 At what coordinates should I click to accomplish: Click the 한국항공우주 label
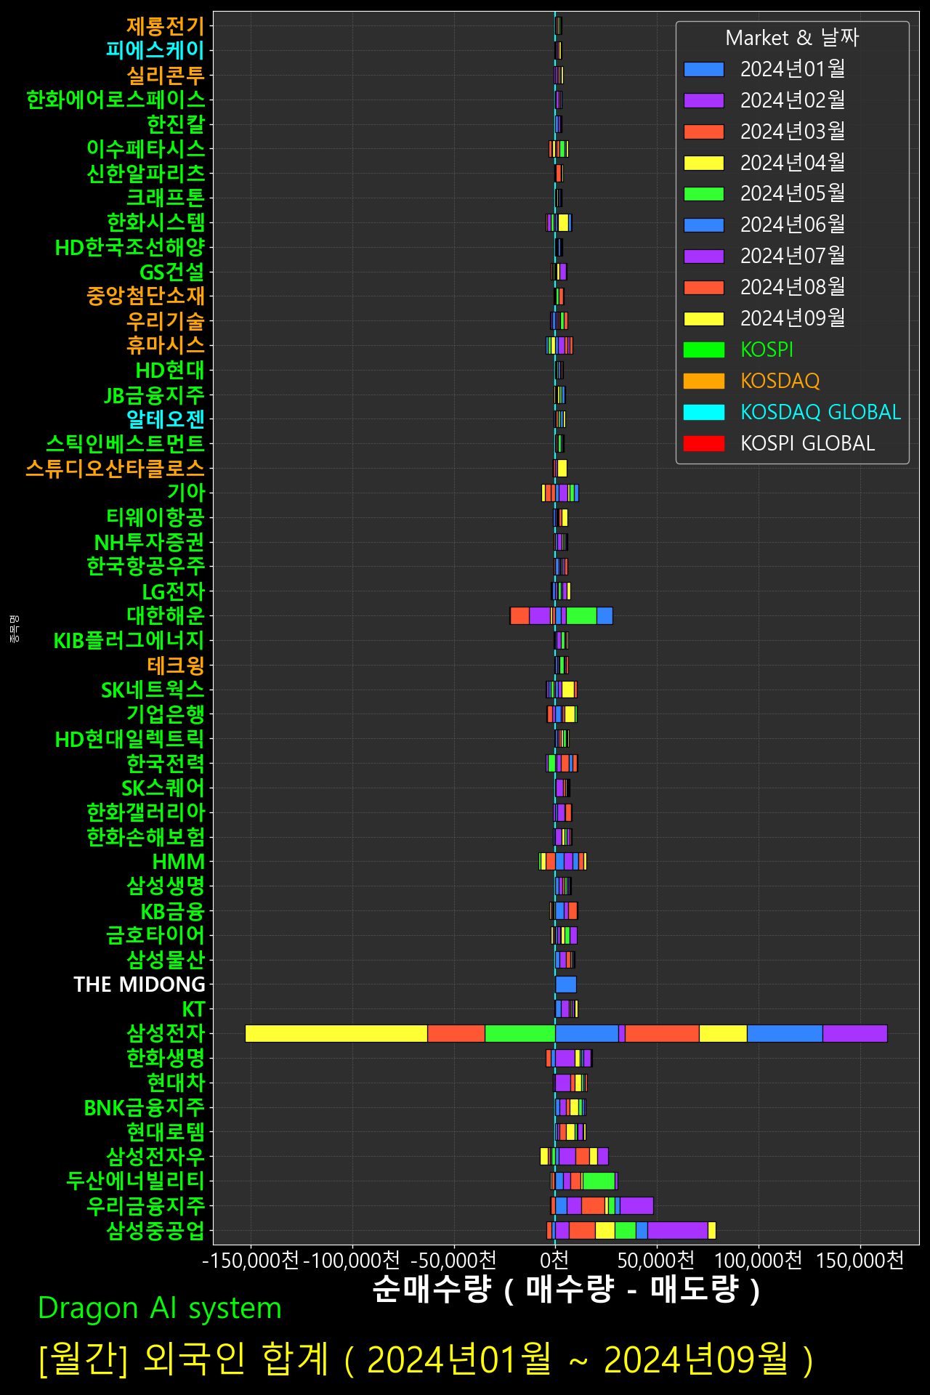[x=145, y=567]
